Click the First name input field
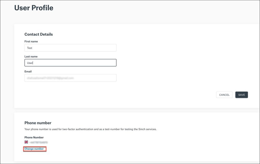This screenshot has height=164, width=260. coord(71,48)
